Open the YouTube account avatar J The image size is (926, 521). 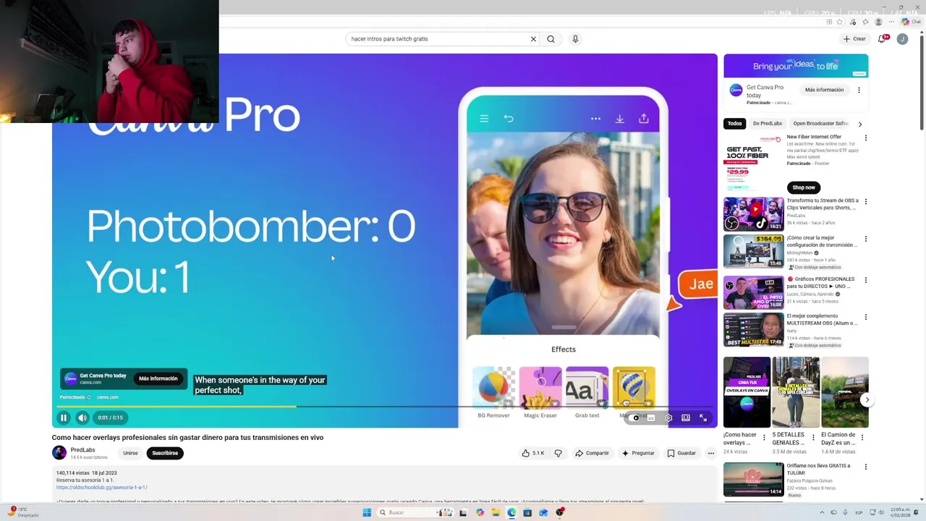[902, 39]
